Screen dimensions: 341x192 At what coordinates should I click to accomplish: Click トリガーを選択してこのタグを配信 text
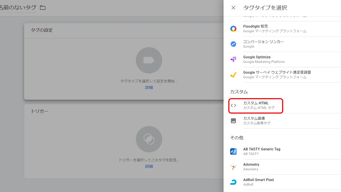click(x=149, y=160)
